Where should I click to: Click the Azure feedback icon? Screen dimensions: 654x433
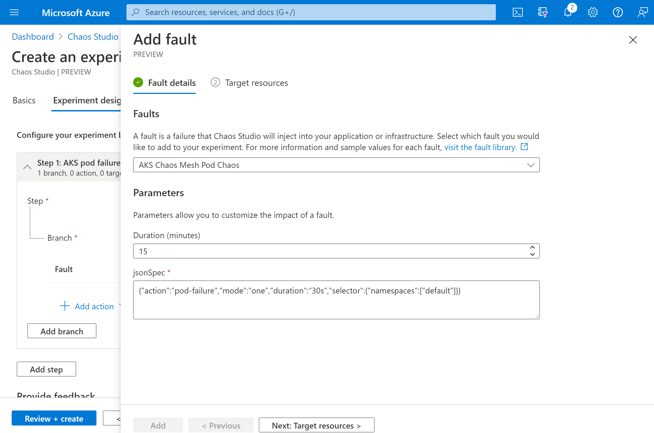tap(643, 12)
